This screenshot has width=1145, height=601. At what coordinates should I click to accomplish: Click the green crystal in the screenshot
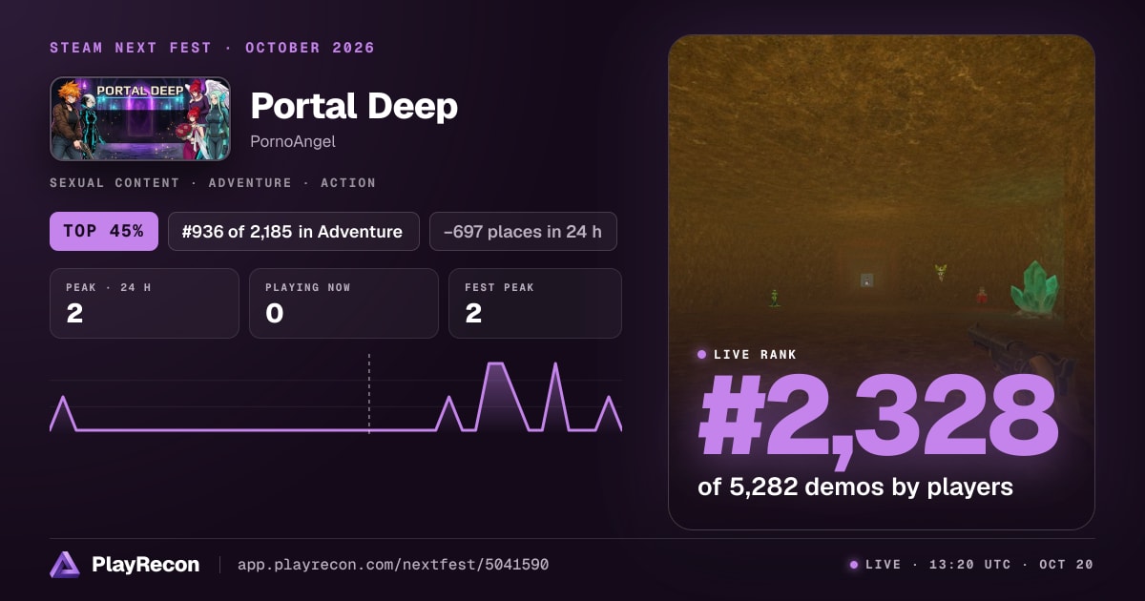click(x=1035, y=288)
